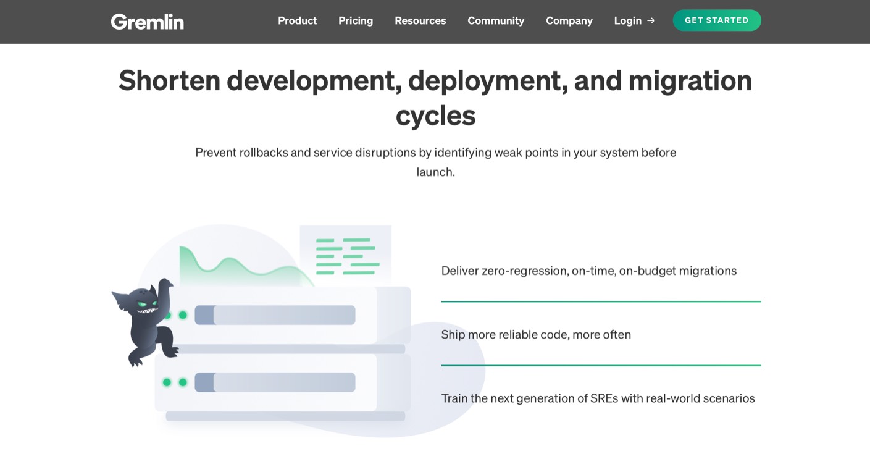Click the green code lines panel in illustration

346,255
